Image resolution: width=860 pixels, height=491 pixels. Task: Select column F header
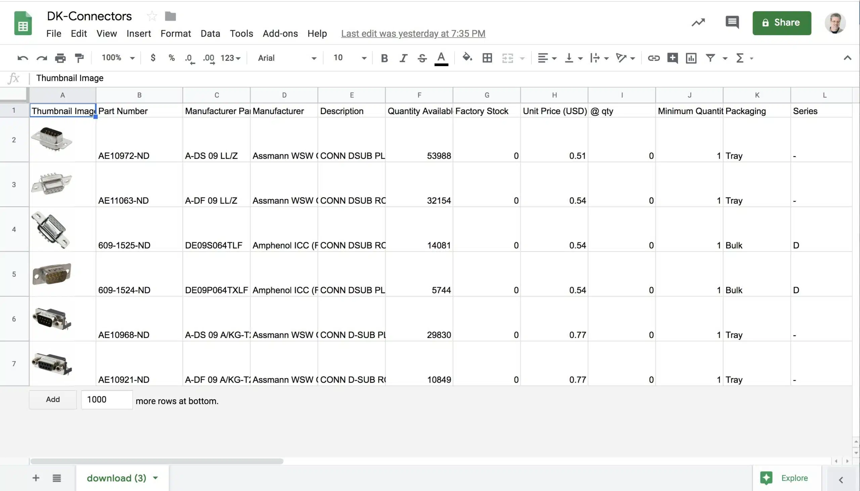pos(419,95)
